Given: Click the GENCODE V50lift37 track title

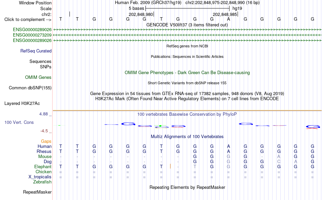Looking at the screenshot, I should point(187,25).
